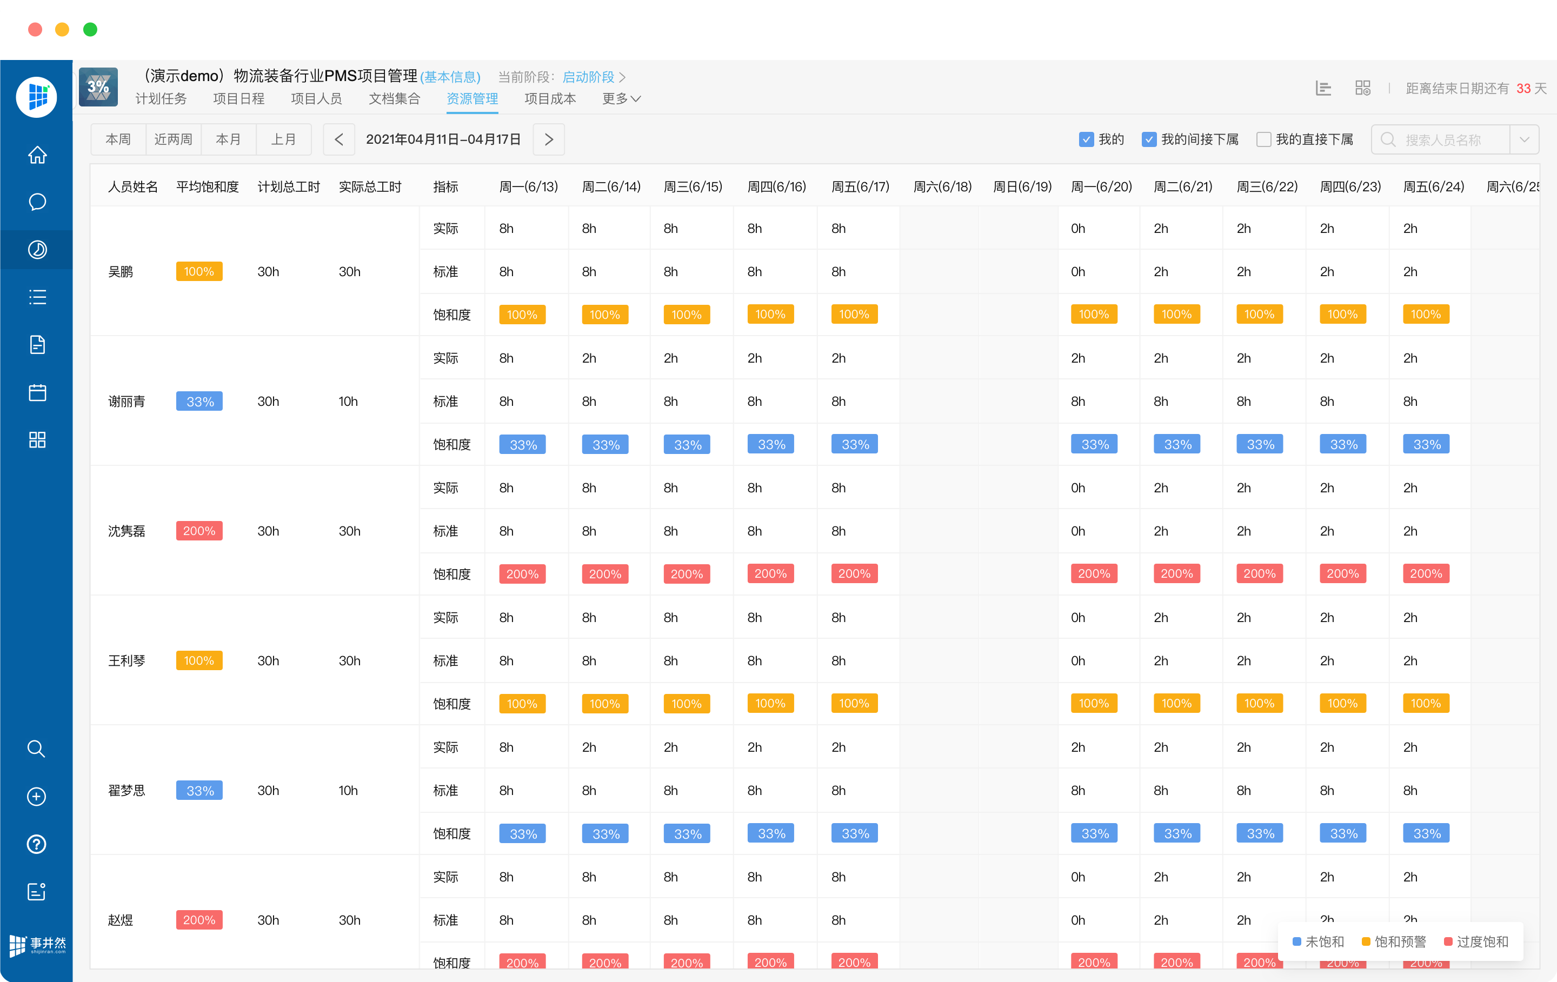The height and width of the screenshot is (982, 1557).
Task: Open the help question mark icon
Action: [36, 844]
